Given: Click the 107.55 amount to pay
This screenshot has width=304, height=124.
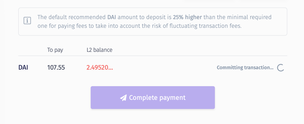Looking at the screenshot, I should (x=56, y=68).
